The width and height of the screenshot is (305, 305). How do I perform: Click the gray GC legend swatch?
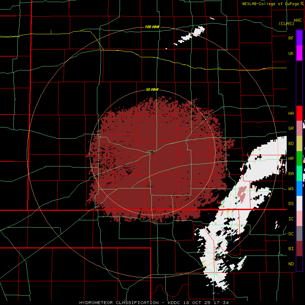pyautogui.click(x=299, y=233)
